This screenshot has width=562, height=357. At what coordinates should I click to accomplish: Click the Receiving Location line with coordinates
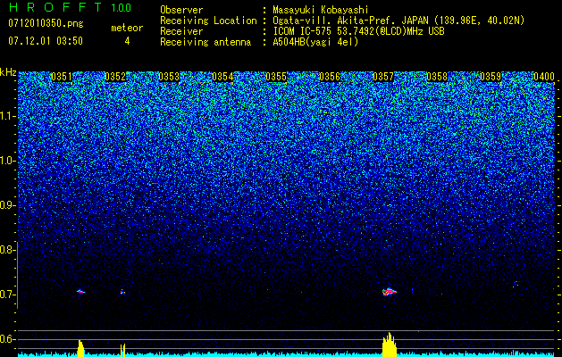coord(342,21)
